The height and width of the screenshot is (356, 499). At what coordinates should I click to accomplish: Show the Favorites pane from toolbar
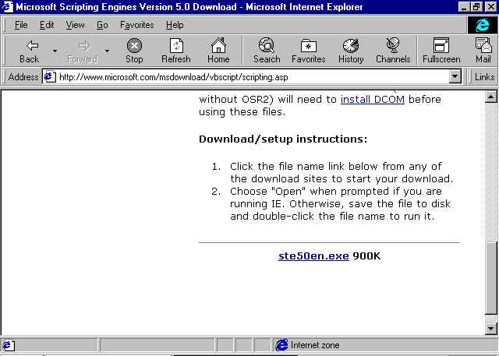[x=309, y=51]
